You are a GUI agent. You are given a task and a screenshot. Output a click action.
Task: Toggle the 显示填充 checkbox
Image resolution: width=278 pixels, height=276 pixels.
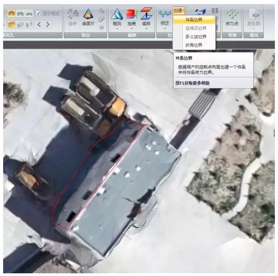(38, 13)
